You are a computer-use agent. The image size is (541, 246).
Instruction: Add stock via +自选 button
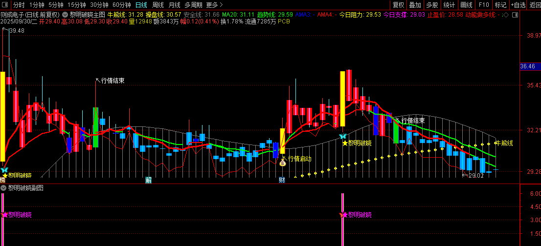[x=518, y=5]
